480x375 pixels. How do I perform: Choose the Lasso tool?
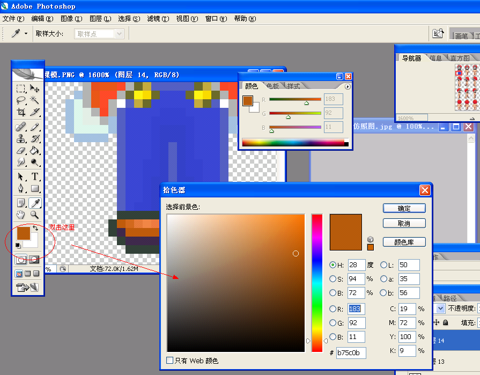[20, 100]
